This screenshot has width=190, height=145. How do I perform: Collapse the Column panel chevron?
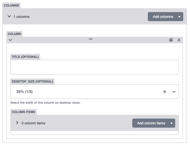10,40
